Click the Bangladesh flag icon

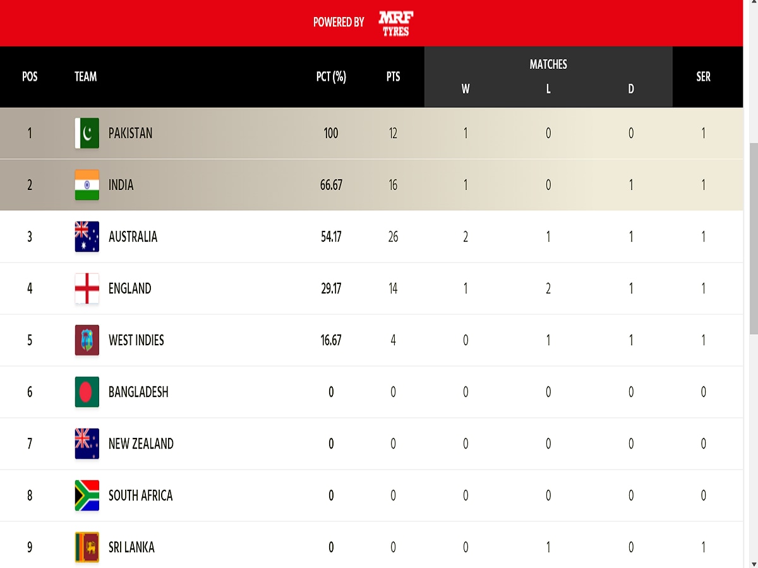[87, 392]
